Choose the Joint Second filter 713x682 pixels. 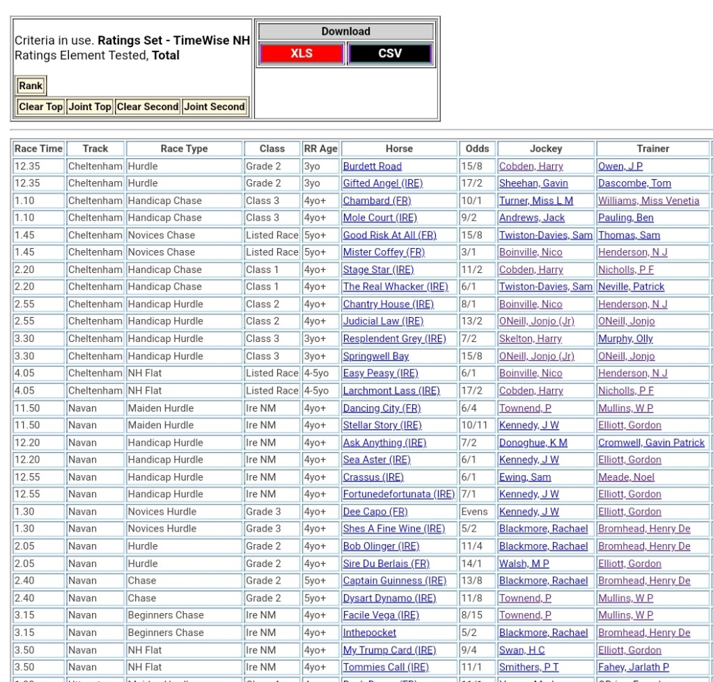tap(214, 107)
